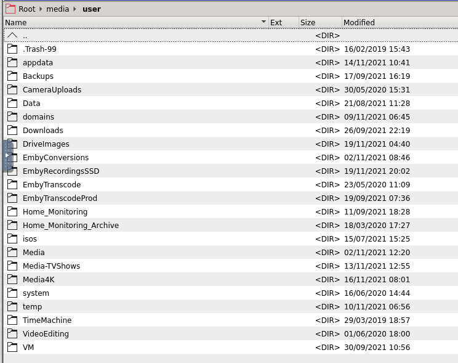Select the CameraUploads folder name

[x=52, y=90]
